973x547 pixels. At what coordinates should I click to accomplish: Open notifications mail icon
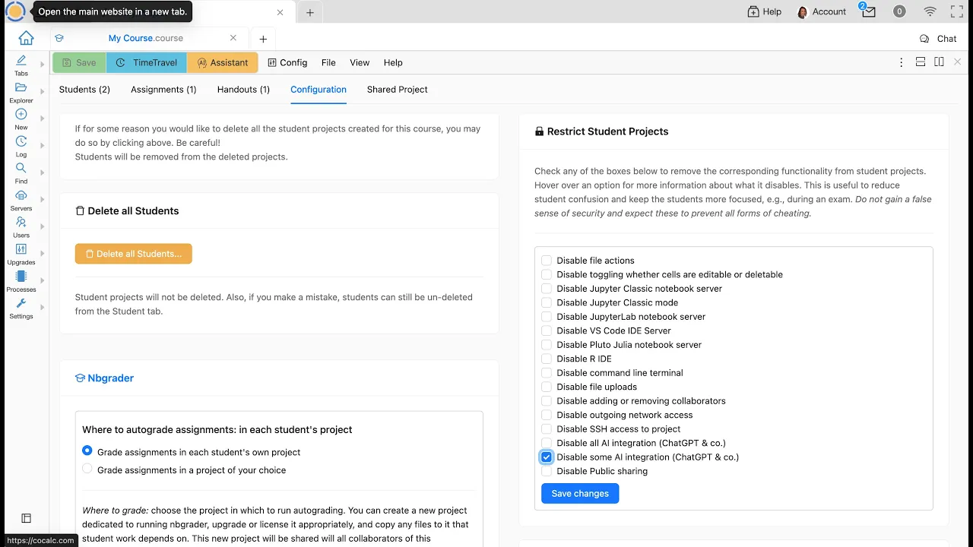pyautogui.click(x=869, y=11)
